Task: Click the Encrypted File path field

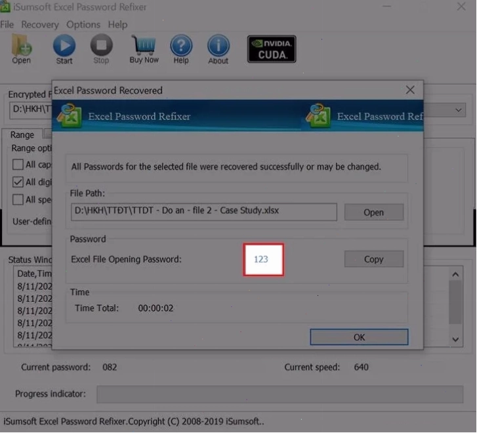Action: tap(31, 110)
